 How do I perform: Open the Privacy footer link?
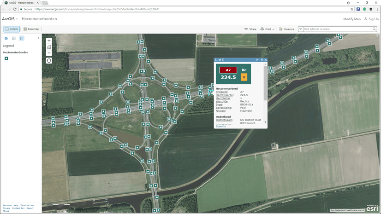point(6,208)
